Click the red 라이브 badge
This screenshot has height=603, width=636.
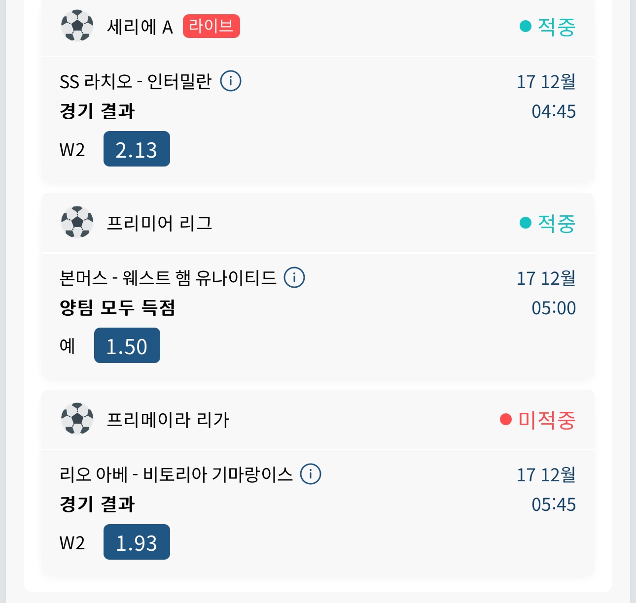(x=211, y=26)
